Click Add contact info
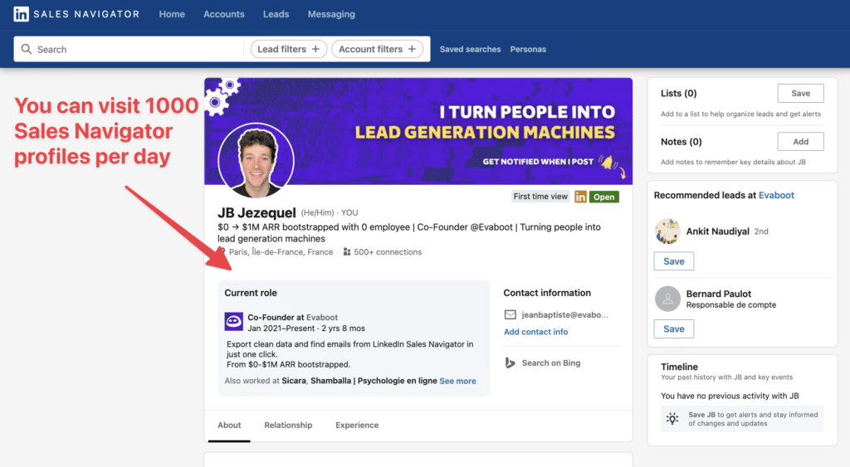The image size is (850, 467). (x=536, y=332)
